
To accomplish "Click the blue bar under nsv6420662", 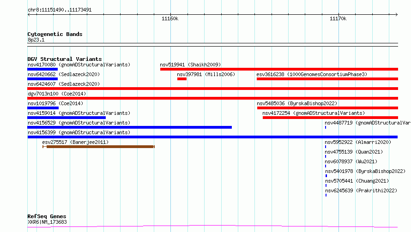I will pos(42,79).
